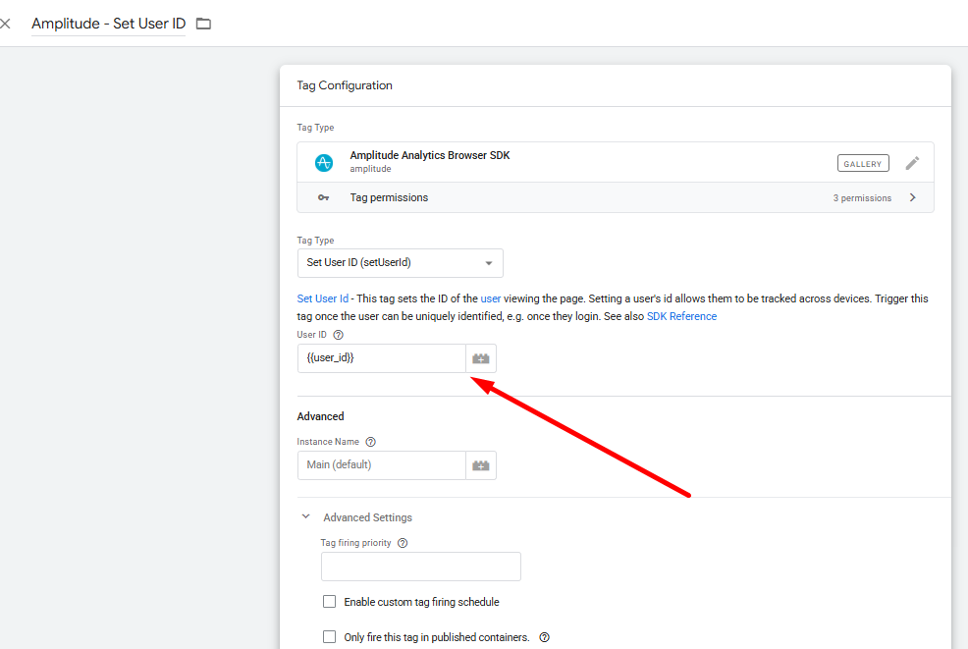The height and width of the screenshot is (649, 968).
Task: Click help icon beside Instance Name label
Action: (x=371, y=442)
